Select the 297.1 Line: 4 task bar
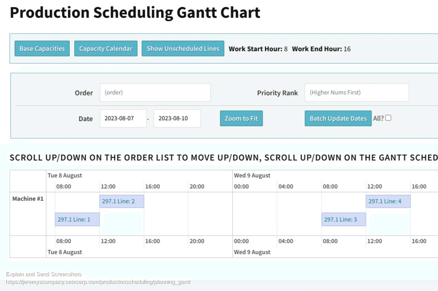 (x=388, y=201)
